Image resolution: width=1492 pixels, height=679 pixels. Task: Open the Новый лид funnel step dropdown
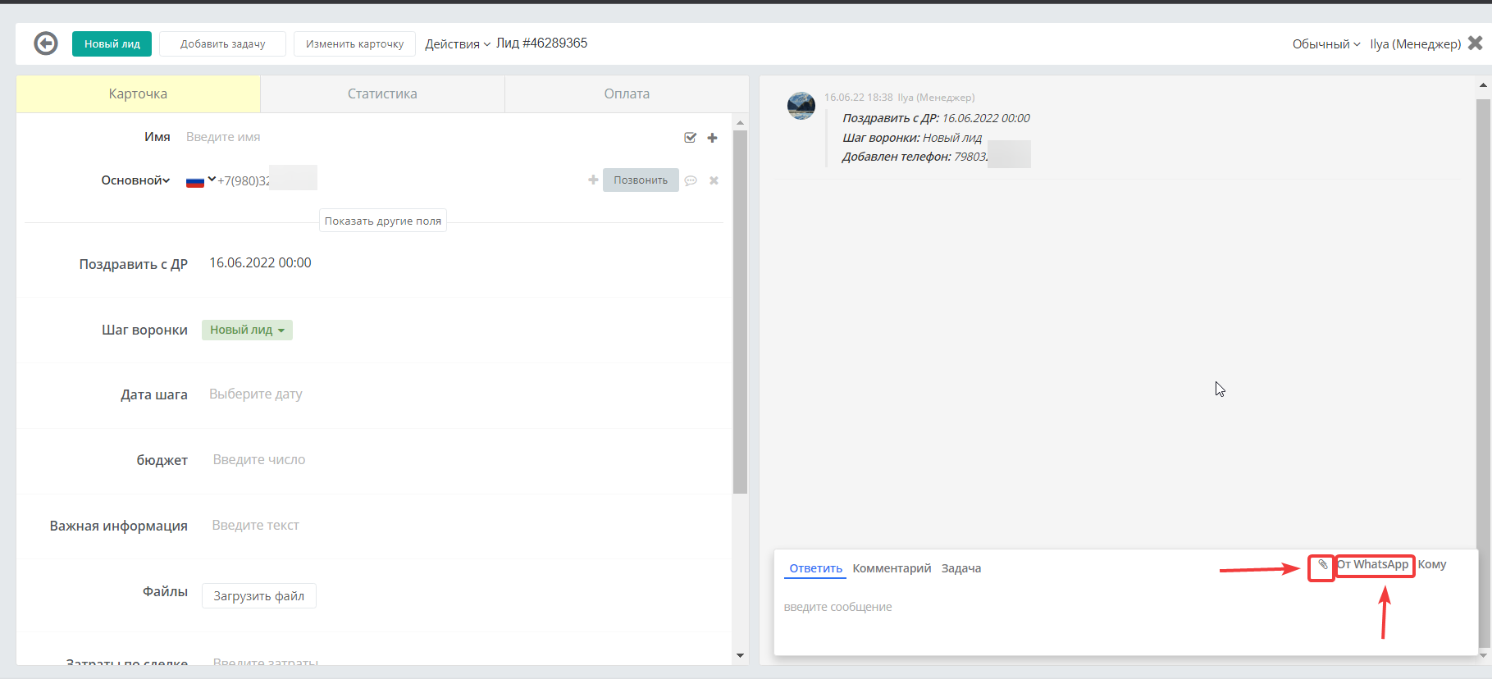(247, 330)
